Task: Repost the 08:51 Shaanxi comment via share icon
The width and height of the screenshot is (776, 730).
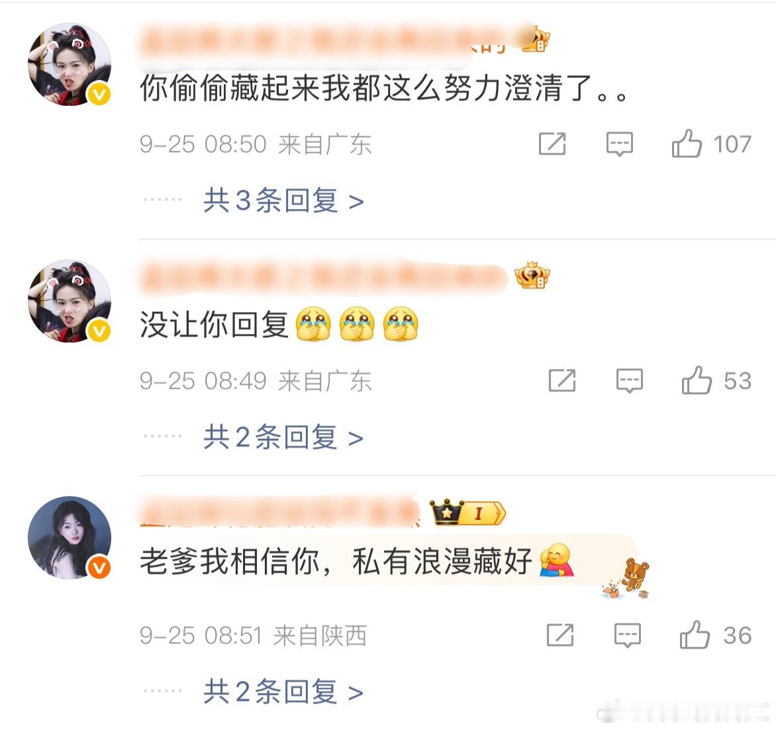Action: [x=560, y=635]
